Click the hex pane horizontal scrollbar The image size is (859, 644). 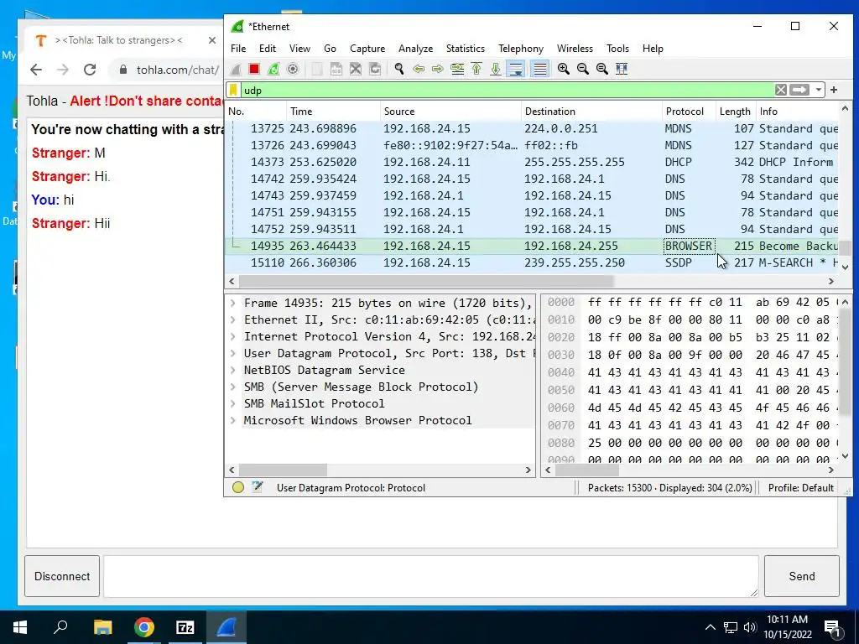tap(586, 470)
